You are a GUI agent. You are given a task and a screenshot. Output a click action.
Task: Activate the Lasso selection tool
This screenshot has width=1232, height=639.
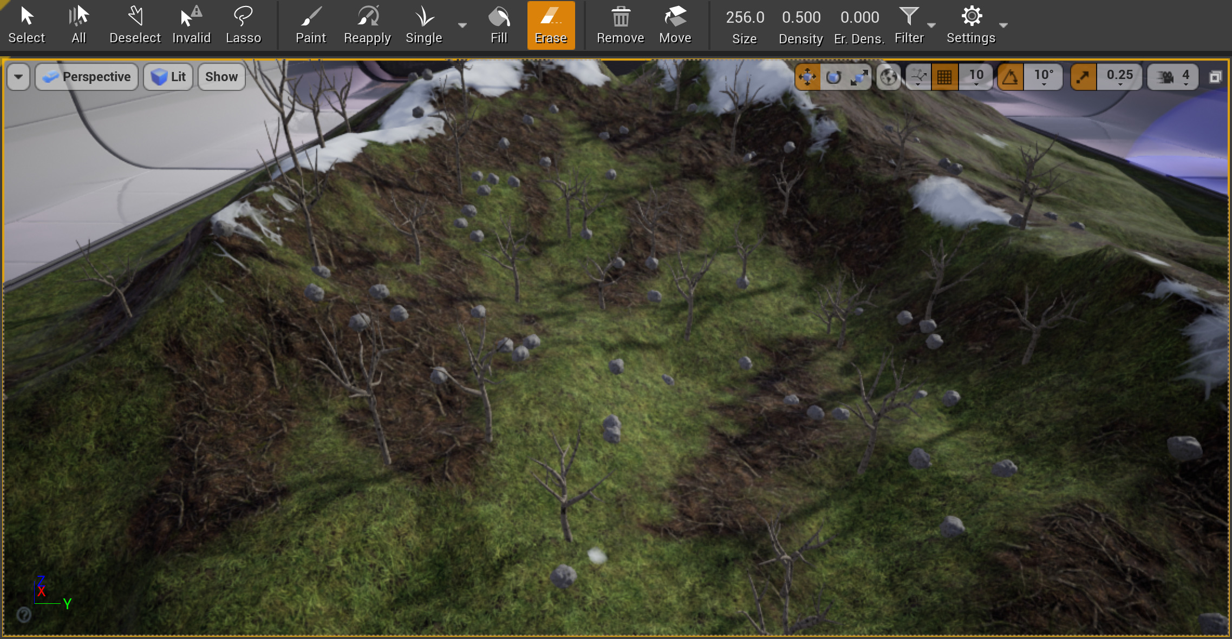(243, 25)
